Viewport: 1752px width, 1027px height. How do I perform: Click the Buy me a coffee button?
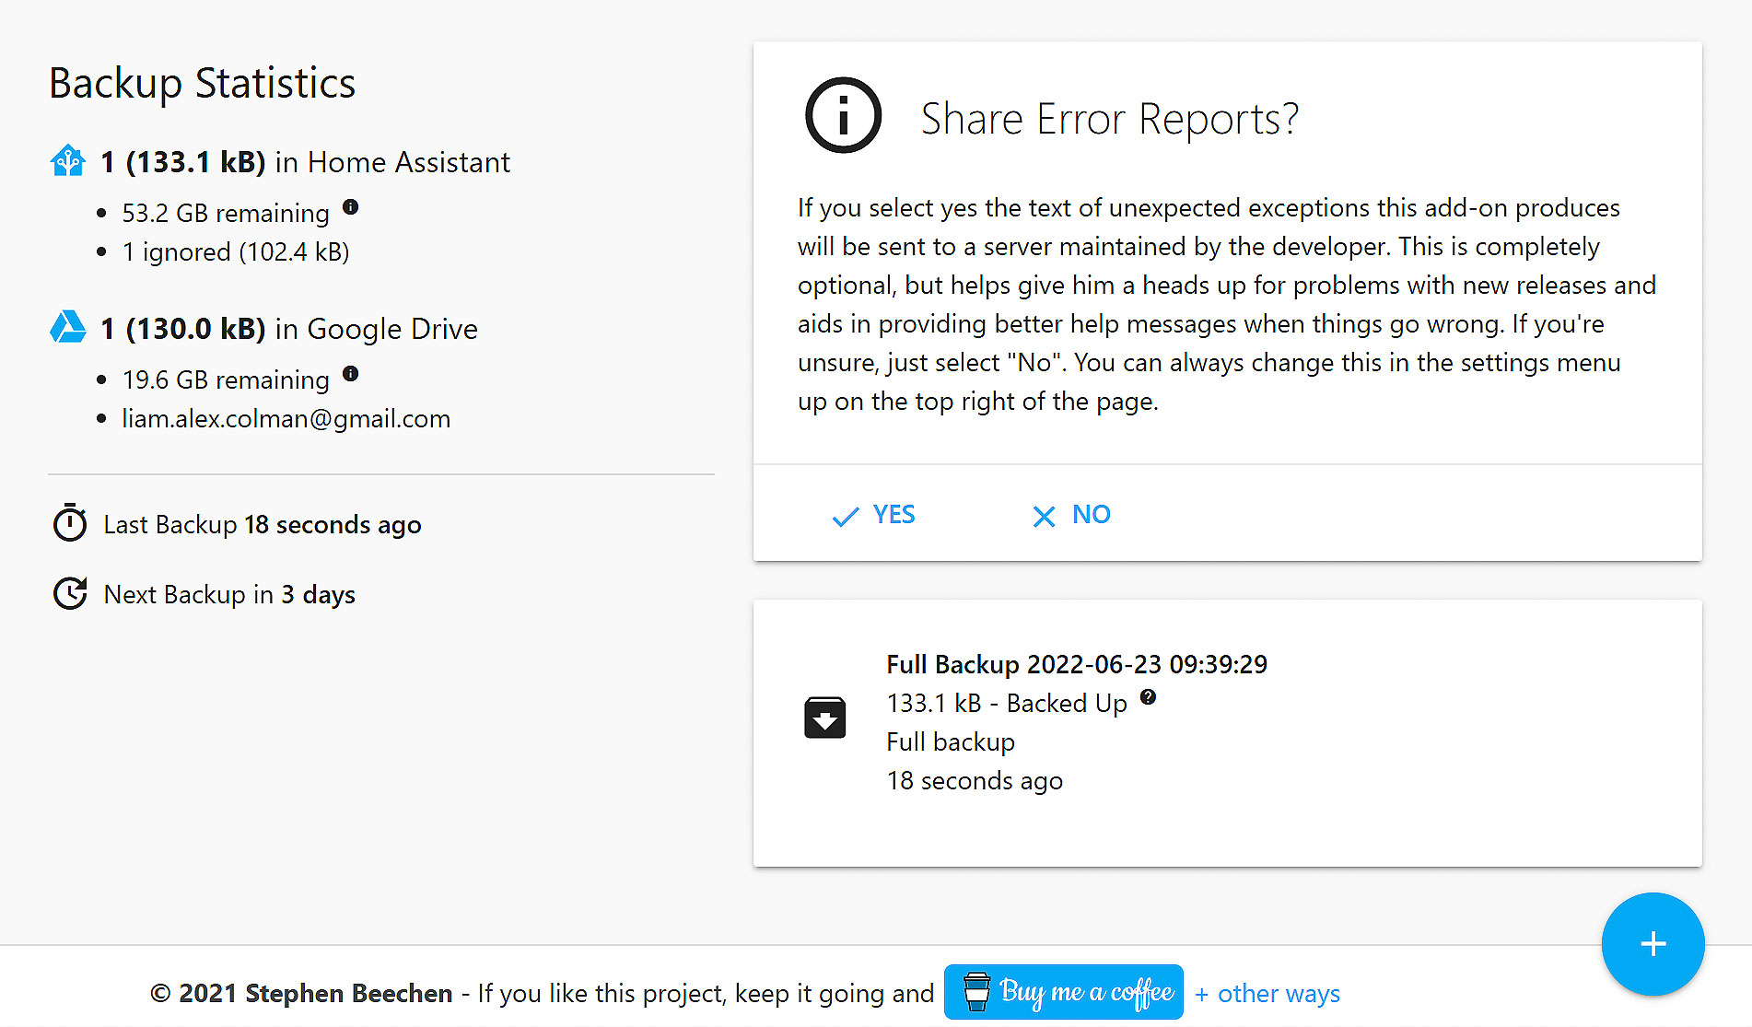[x=1064, y=992]
